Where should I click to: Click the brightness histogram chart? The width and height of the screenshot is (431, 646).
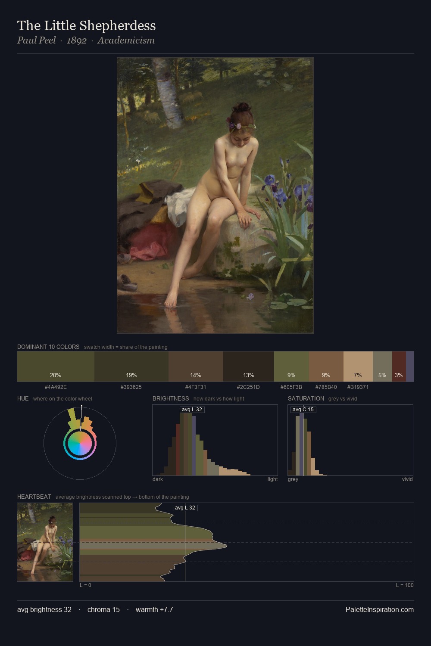[x=215, y=440]
